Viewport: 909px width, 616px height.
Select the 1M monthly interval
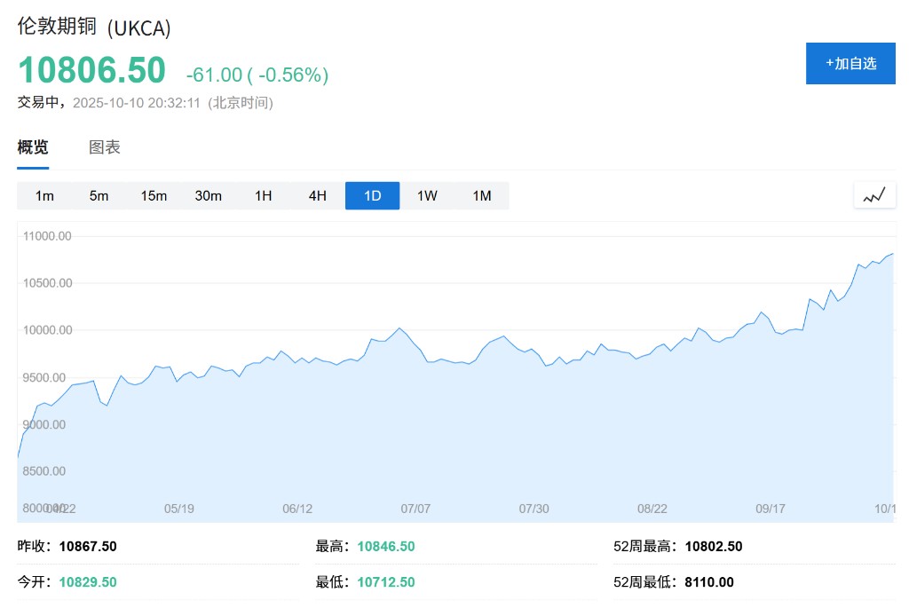[x=482, y=196]
